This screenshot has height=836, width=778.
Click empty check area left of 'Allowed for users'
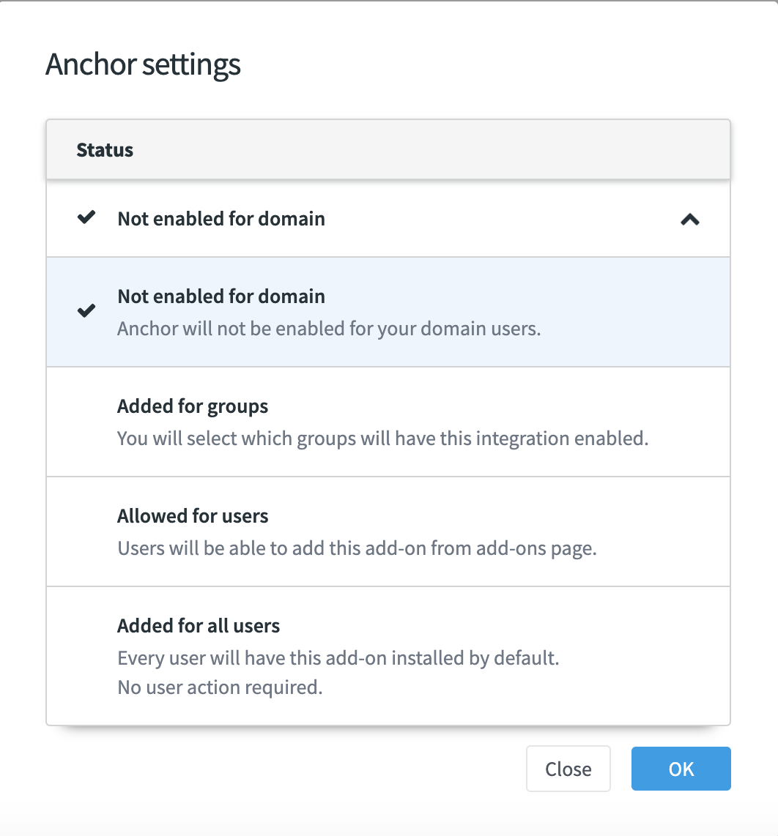point(86,531)
